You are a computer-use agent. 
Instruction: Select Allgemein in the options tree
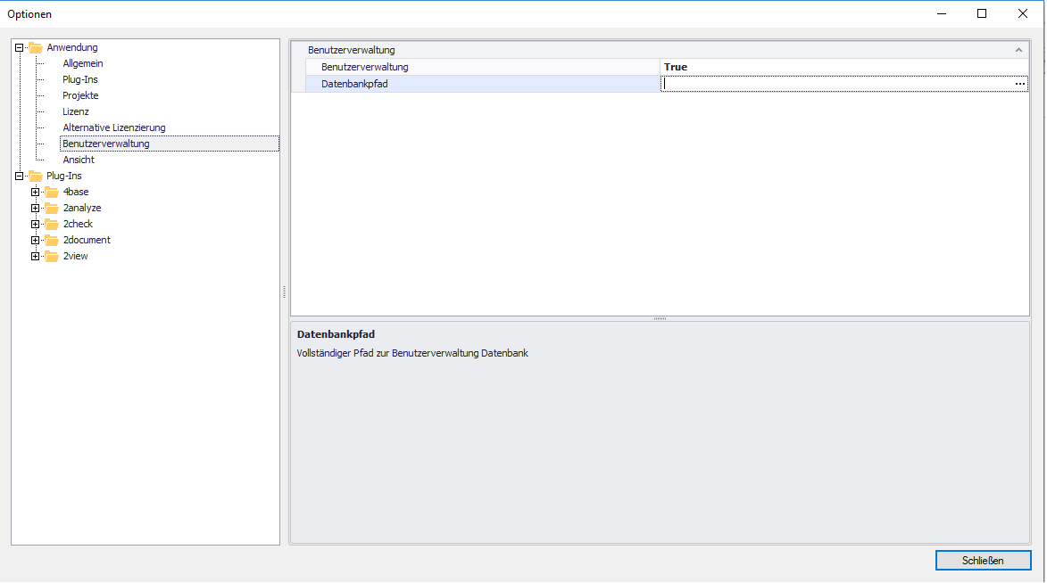tap(83, 64)
